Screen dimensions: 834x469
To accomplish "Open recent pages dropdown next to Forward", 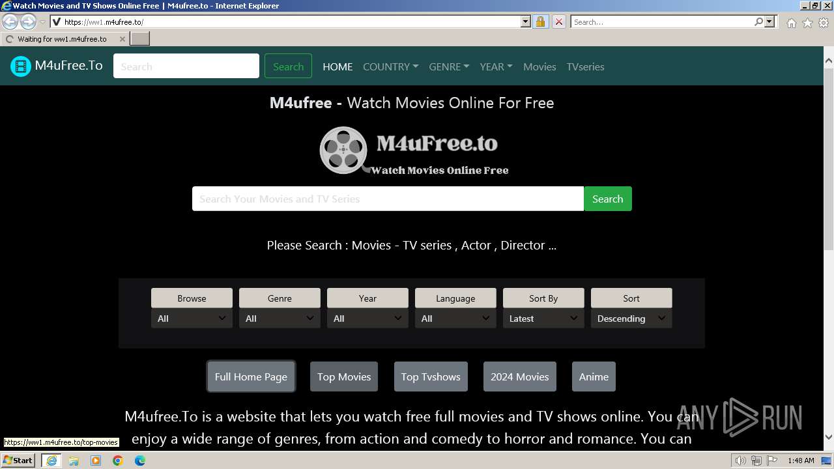I will 42,22.
